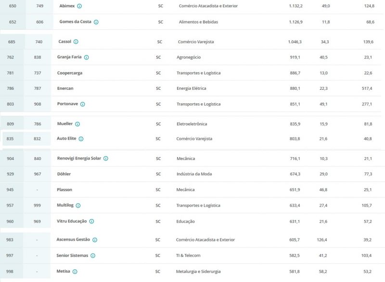
Task: Show info for Senior Sistemas
Action: [x=93, y=256]
